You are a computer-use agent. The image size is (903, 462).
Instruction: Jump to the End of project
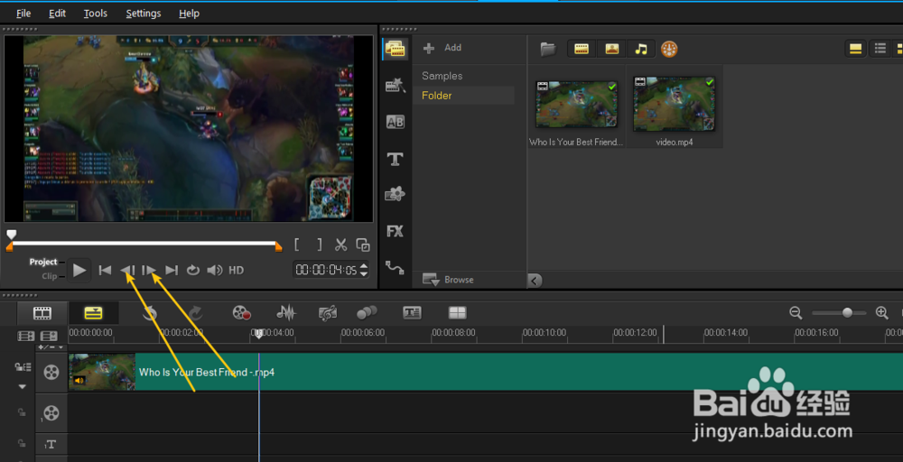coord(171,270)
